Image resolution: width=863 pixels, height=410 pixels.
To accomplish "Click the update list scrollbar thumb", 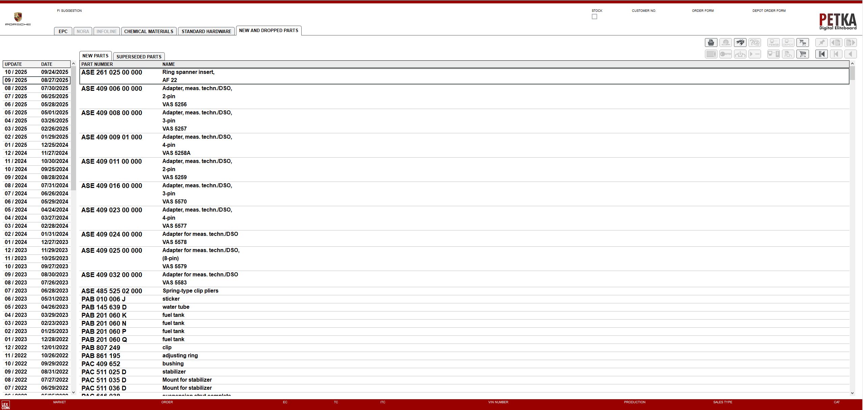I will (73, 128).
